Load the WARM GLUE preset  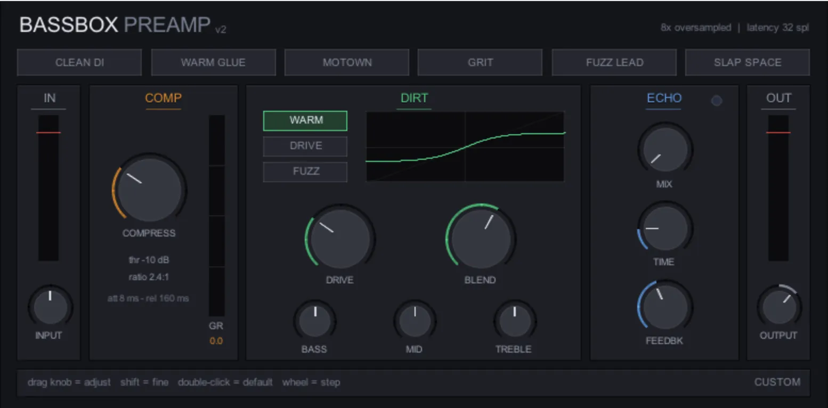click(x=213, y=62)
